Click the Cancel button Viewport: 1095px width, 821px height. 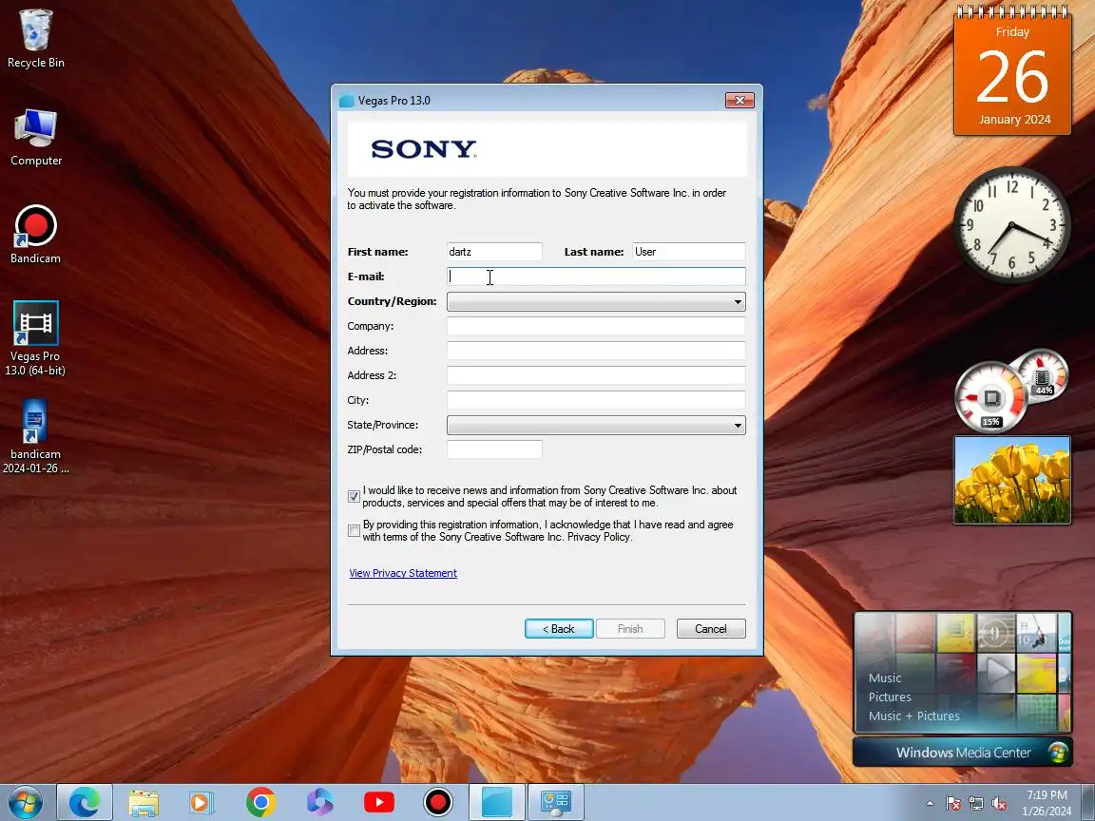click(x=711, y=628)
